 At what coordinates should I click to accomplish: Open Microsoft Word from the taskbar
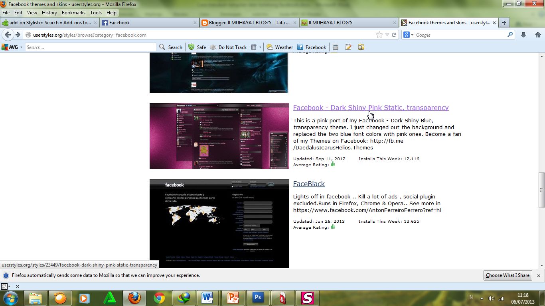pos(208,298)
